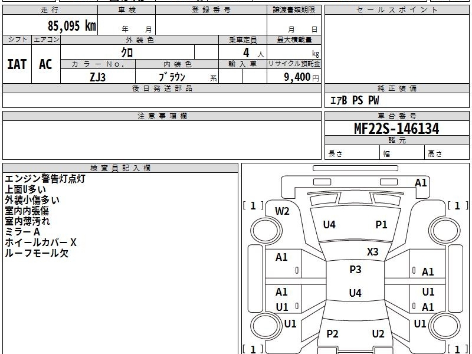The height and width of the screenshot is (354, 472).
Task: Click the カラーNo. header
Action: point(98,64)
